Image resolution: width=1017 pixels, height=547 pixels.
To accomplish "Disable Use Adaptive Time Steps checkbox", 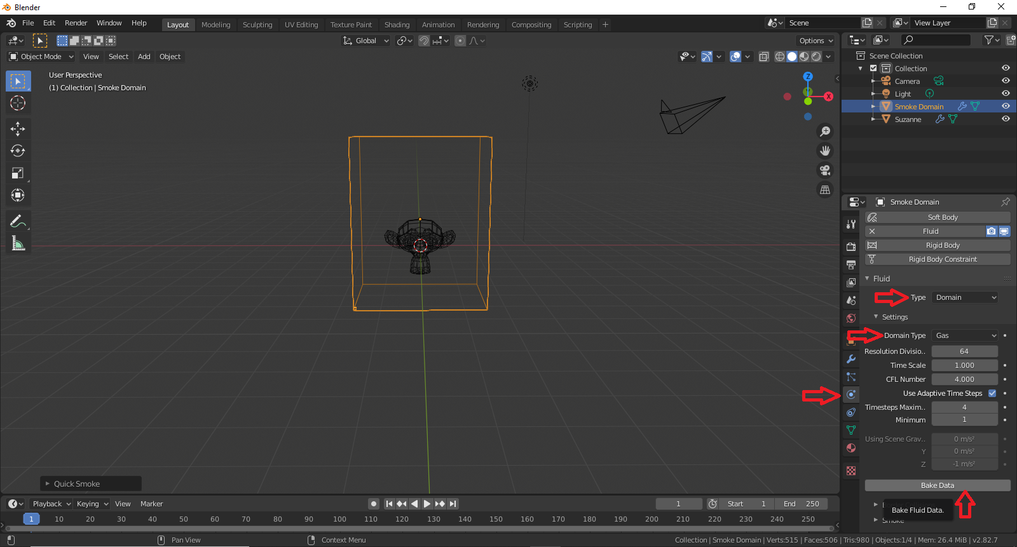I will point(992,393).
